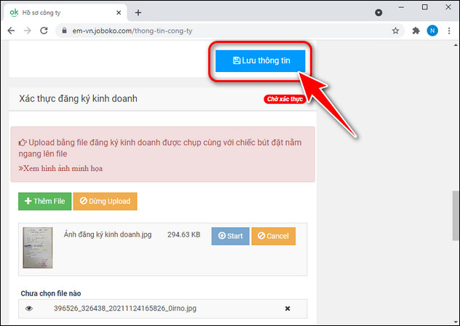Click the scrollbar up arrow
This screenshot has height=326, width=460.
(456, 46)
